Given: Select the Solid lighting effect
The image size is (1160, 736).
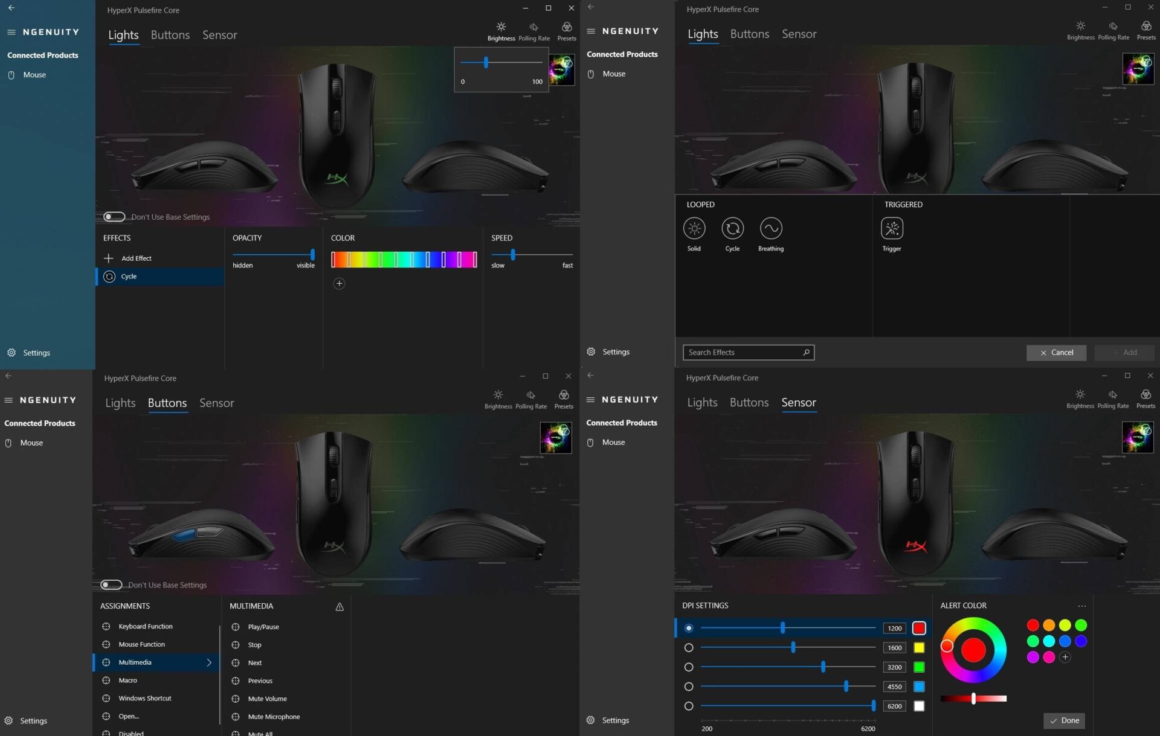Looking at the screenshot, I should pyautogui.click(x=694, y=229).
